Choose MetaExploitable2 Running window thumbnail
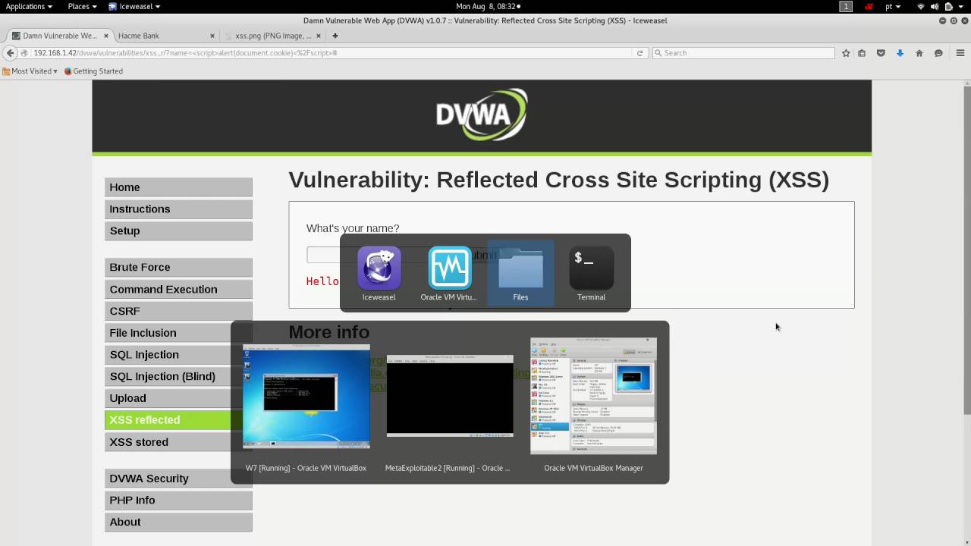Screen dimensions: 971x546 tap(450, 396)
